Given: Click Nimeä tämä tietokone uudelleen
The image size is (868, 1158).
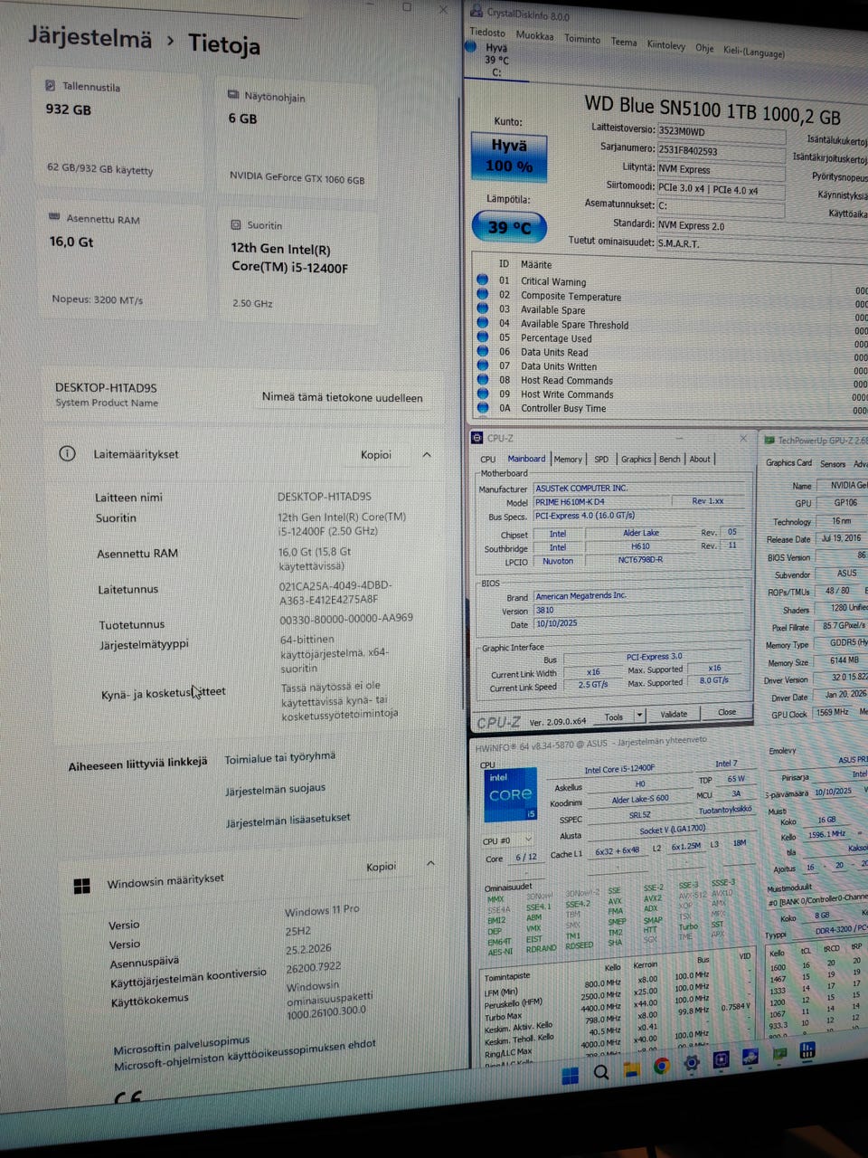Looking at the screenshot, I should pyautogui.click(x=342, y=397).
